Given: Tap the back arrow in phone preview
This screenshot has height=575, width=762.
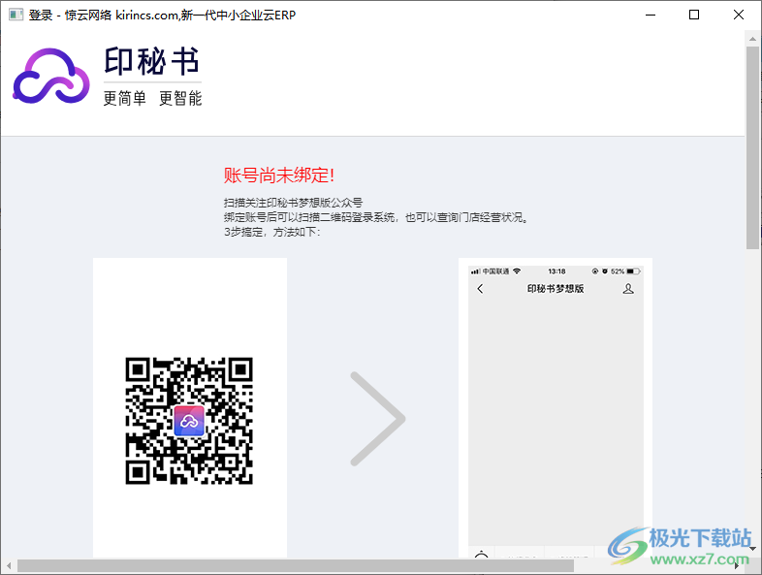Looking at the screenshot, I should [480, 289].
